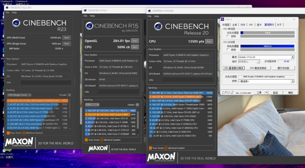305x168 pixels.
Task: Click the 确定 button in CPU-Z
Action: point(290,93)
